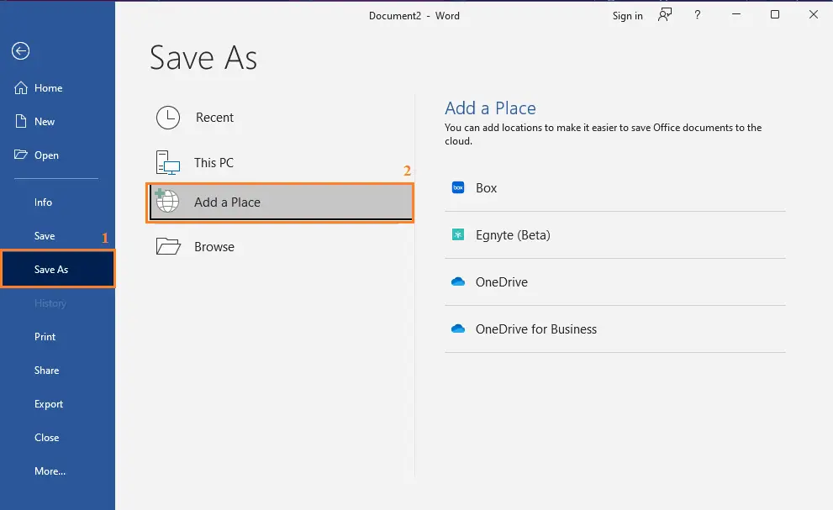Click the Browse folder icon

coord(168,246)
